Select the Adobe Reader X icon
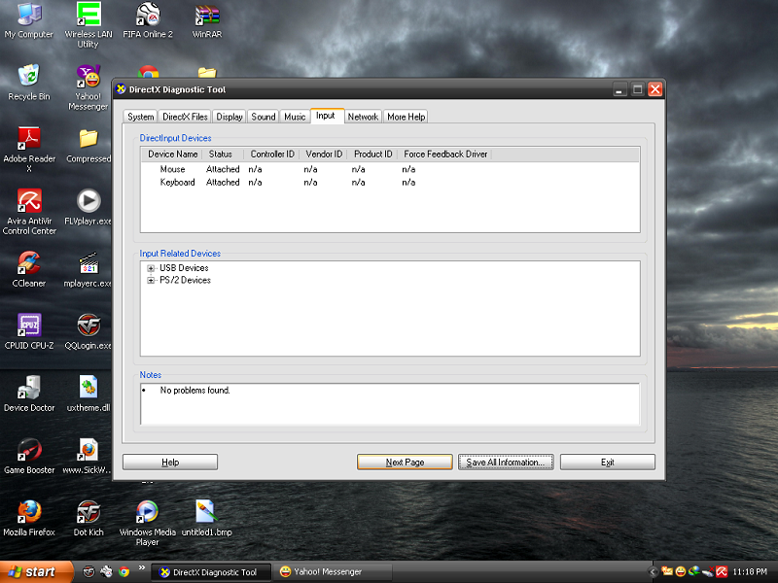This screenshot has height=583, width=778. [29, 139]
